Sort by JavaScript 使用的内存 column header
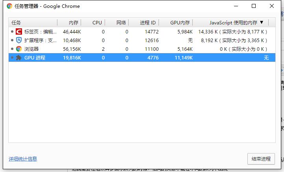This screenshot has width=284, height=172. click(233, 23)
